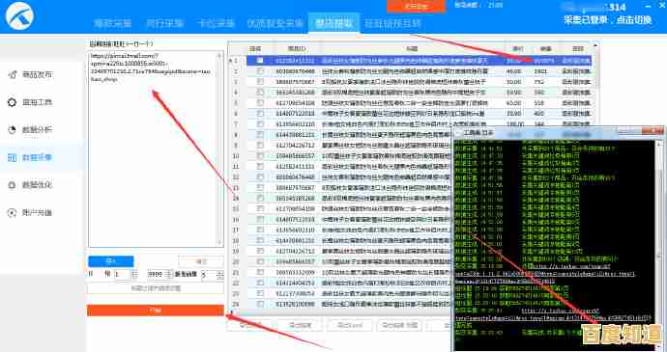Image resolution: width=667 pixels, height=352 pixels.
Task: Switch to the currently highlighted top tab
Action: (333, 23)
